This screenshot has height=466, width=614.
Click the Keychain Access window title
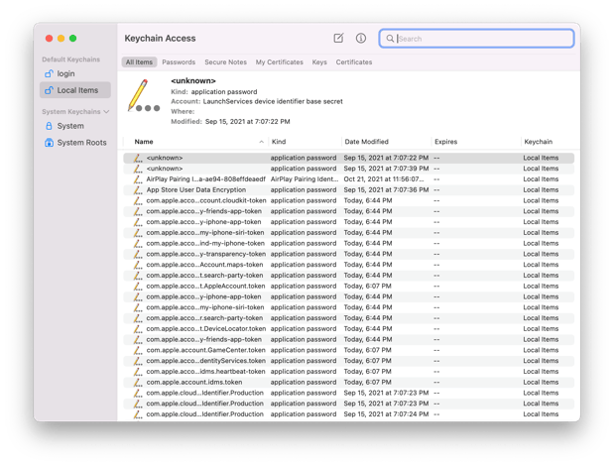pyautogui.click(x=160, y=39)
